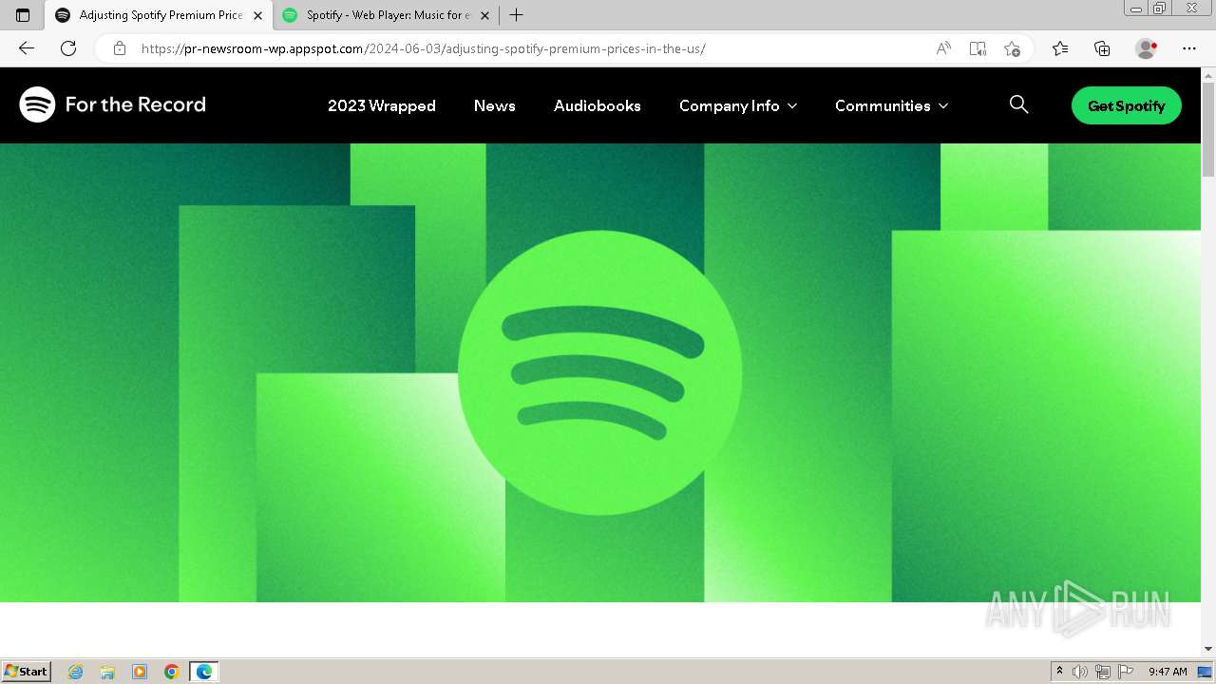Click the scrollbar up arrow
Screen dimensions: 1216x684
[1208, 74]
